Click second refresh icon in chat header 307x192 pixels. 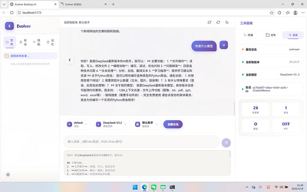(218, 22)
